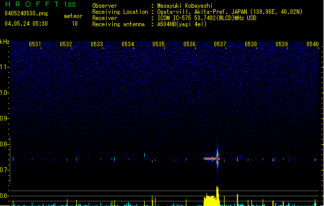Click the 0532 time marker
Image resolution: width=324 pixels, height=206 pixels.
tap(66, 44)
